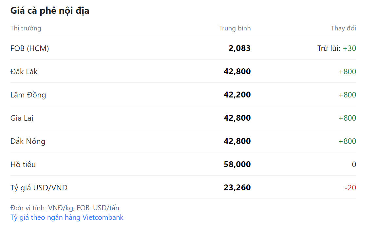
Task: Click the red -20 change value
Action: click(x=350, y=188)
